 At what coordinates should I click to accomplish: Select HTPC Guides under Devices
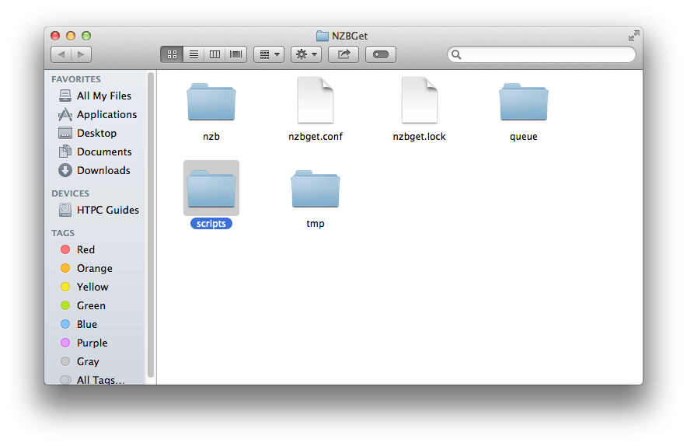click(107, 210)
